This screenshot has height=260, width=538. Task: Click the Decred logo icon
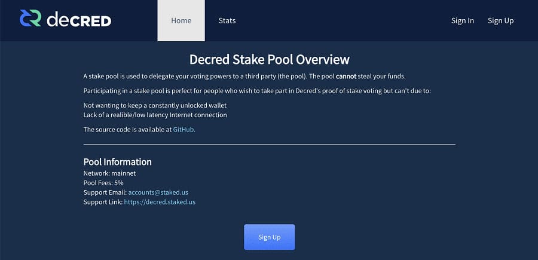pos(30,20)
